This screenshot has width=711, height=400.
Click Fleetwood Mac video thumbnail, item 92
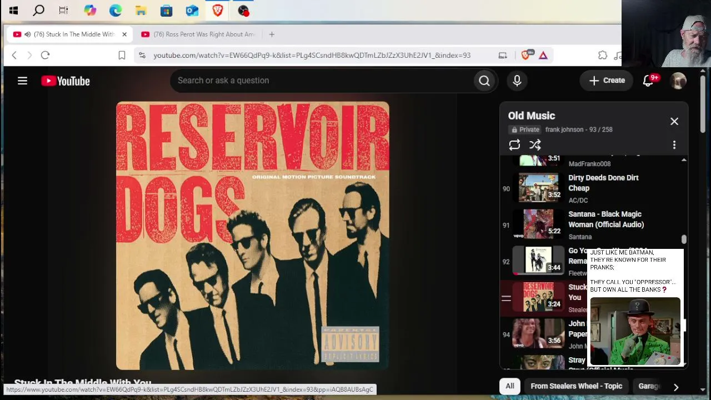tap(538, 260)
